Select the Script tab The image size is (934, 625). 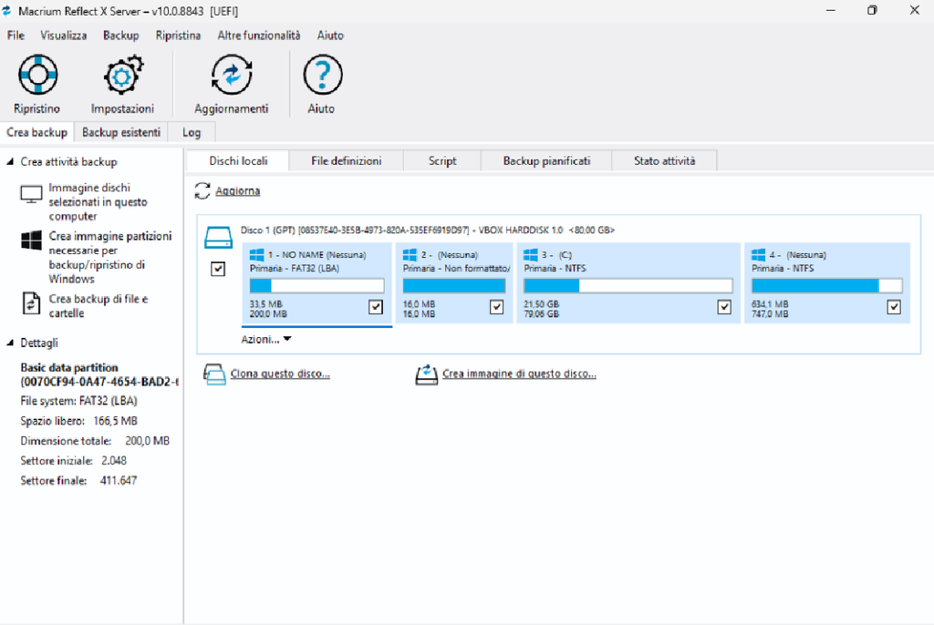pyautogui.click(x=442, y=160)
